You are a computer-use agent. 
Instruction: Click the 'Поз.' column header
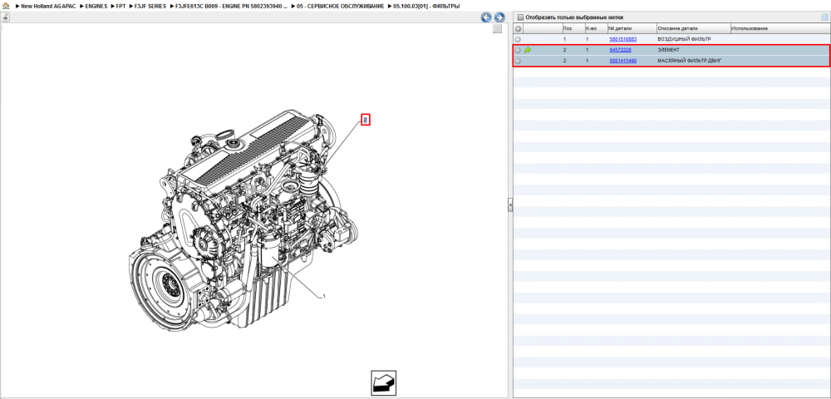click(573, 28)
